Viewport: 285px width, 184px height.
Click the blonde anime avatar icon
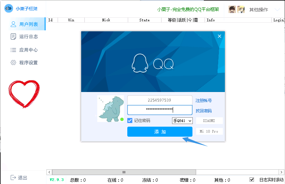pos(241,9)
